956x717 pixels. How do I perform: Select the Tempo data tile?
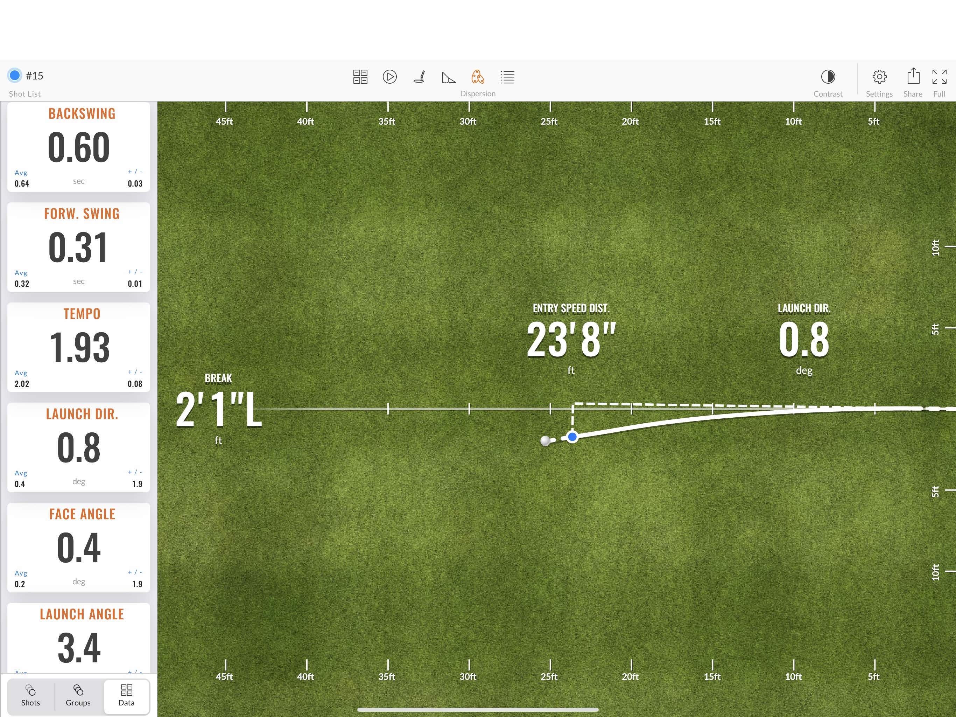pos(79,347)
